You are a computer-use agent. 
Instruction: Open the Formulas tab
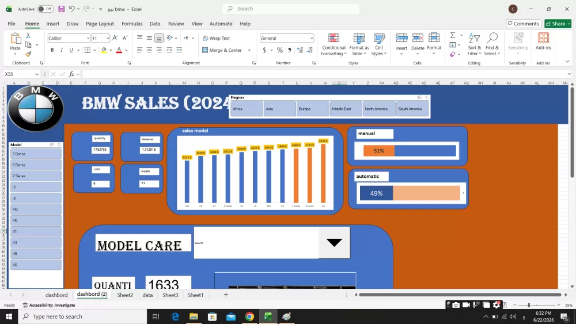[x=132, y=24]
